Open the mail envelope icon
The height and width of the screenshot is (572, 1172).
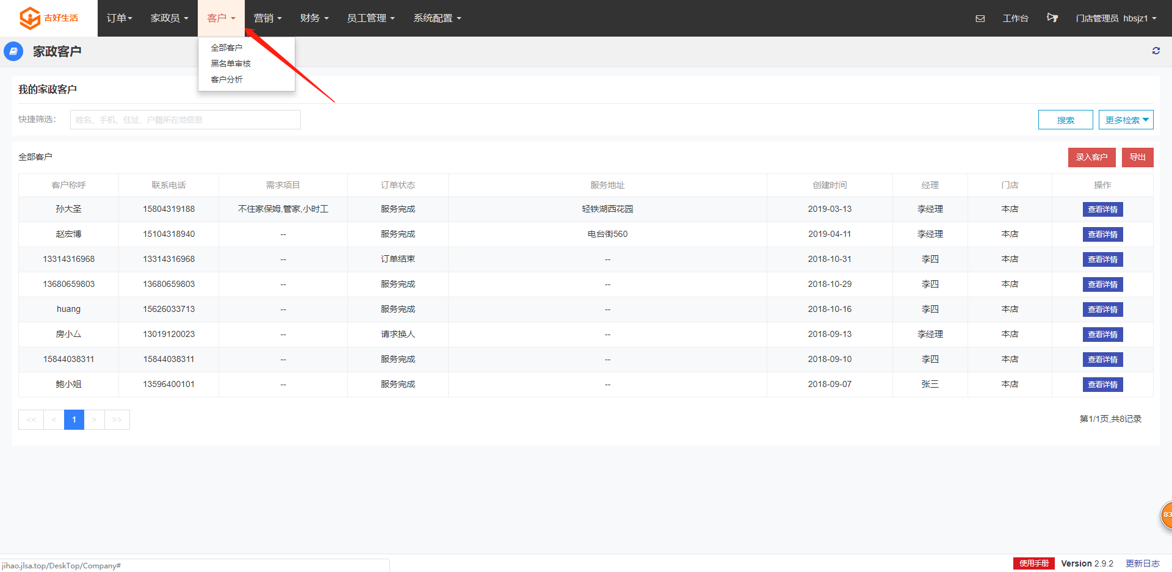point(980,18)
